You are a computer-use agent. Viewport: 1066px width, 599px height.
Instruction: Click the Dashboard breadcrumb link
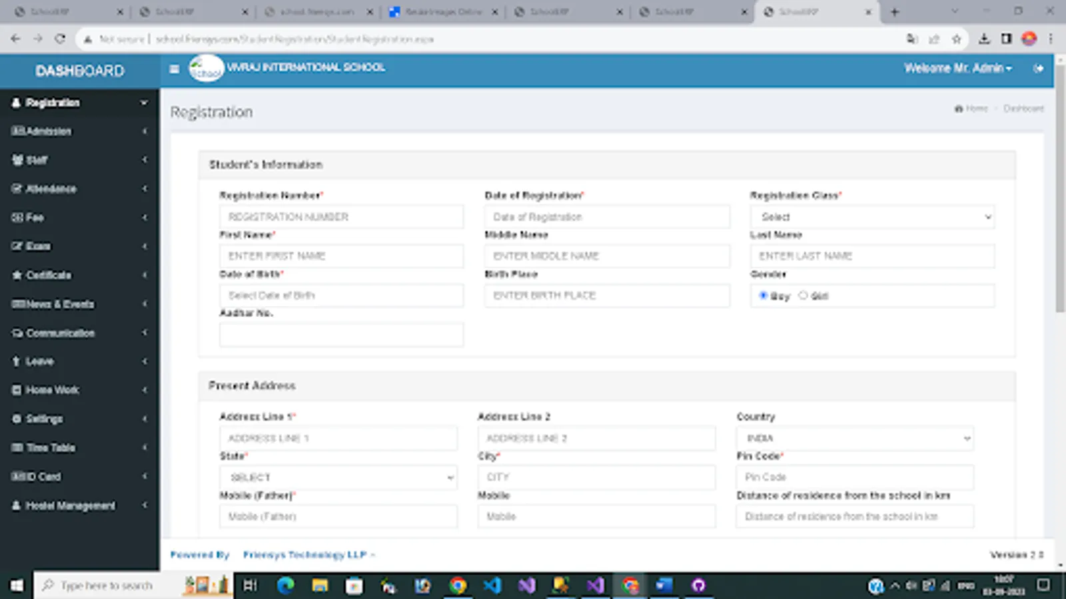click(x=1023, y=108)
